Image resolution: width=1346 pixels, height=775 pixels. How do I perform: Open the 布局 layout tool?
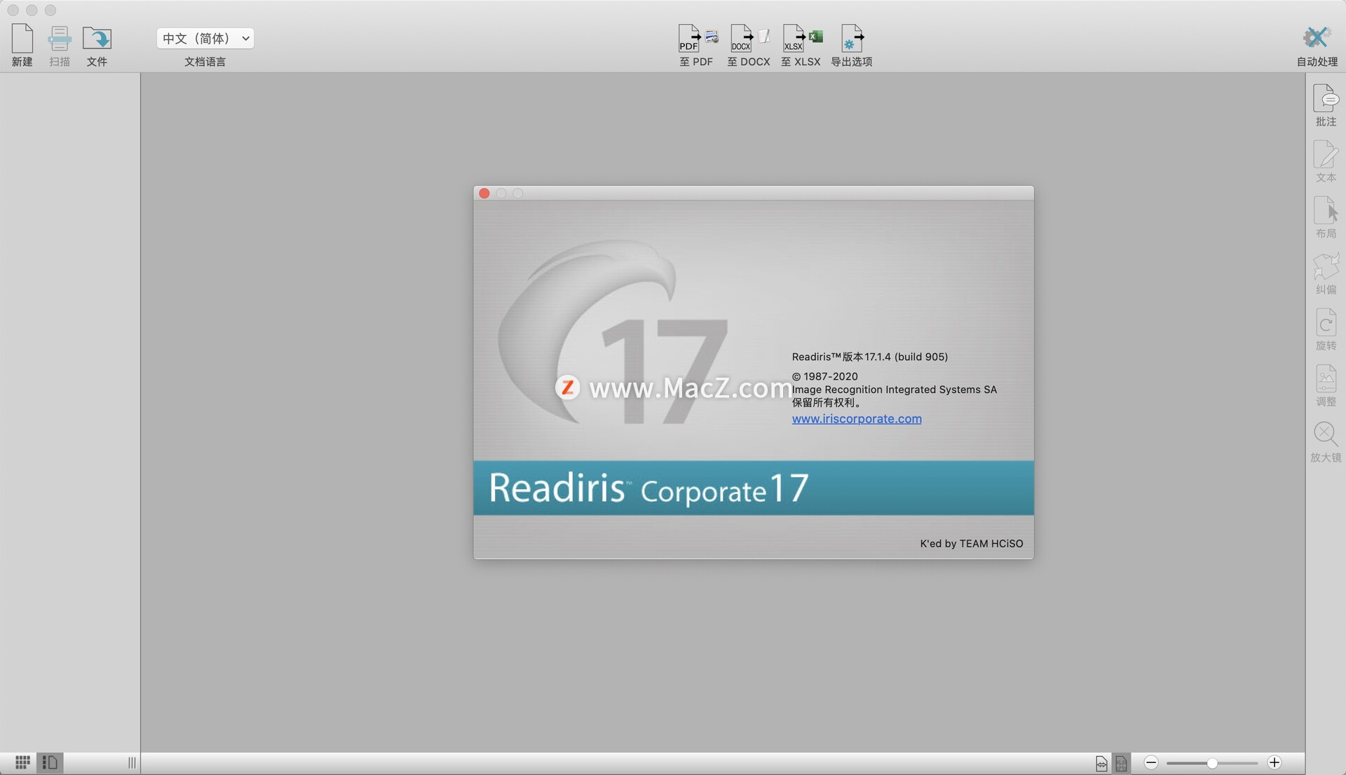[x=1326, y=217]
